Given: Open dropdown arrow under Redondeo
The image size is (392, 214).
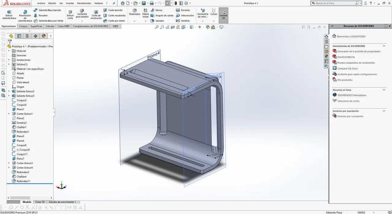Looking at the screenshot, I should tap(135, 21).
